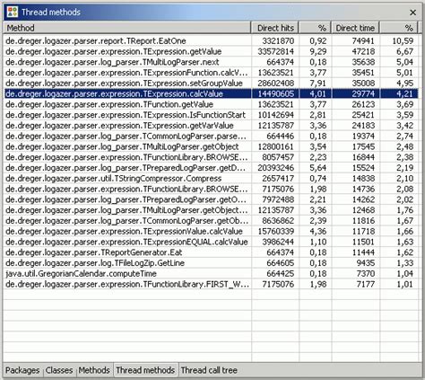Viewport: 425px width, 380px height.
Task: Click direct time value 7177
Action: 366,284
